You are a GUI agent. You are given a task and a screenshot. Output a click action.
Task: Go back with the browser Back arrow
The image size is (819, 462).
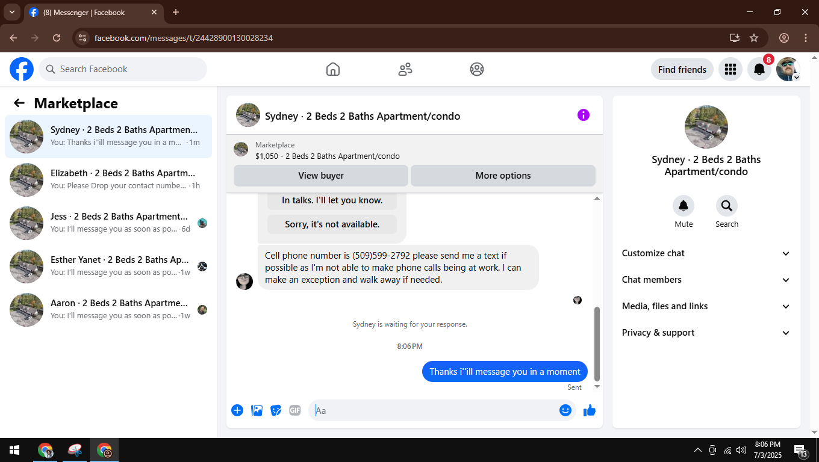pyautogui.click(x=13, y=38)
